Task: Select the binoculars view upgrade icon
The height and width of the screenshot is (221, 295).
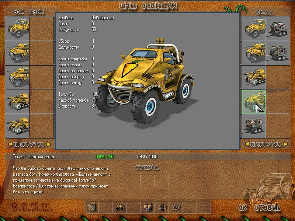Action: pyautogui.click(x=120, y=207)
